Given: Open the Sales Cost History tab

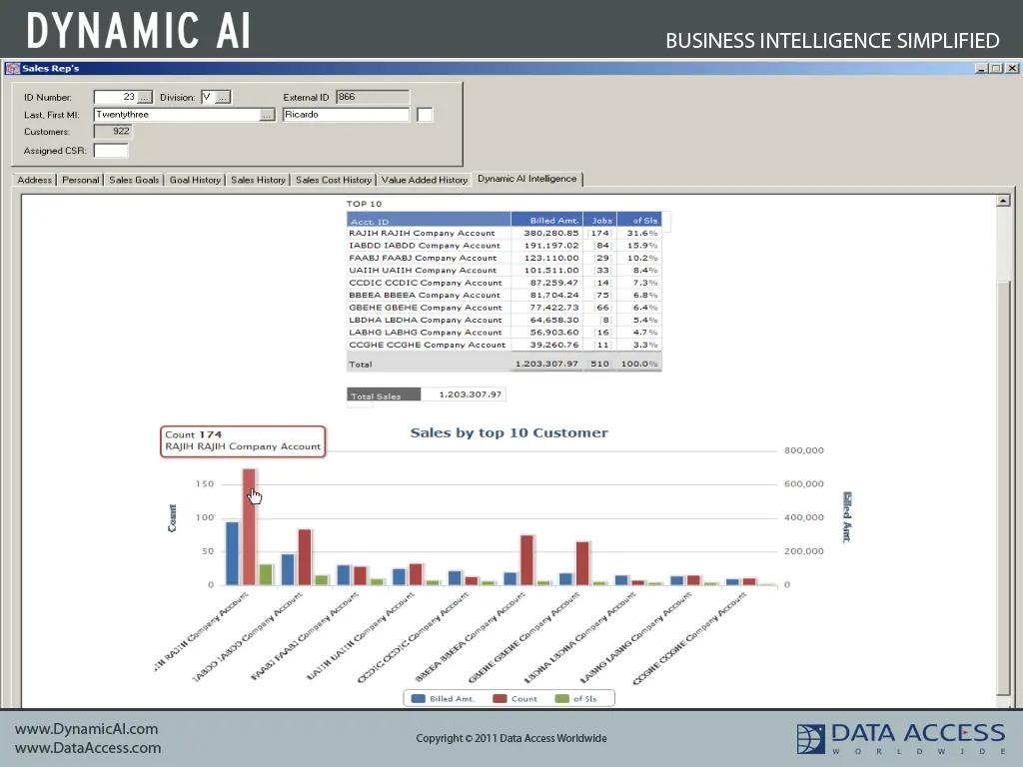Looking at the screenshot, I should click(334, 180).
